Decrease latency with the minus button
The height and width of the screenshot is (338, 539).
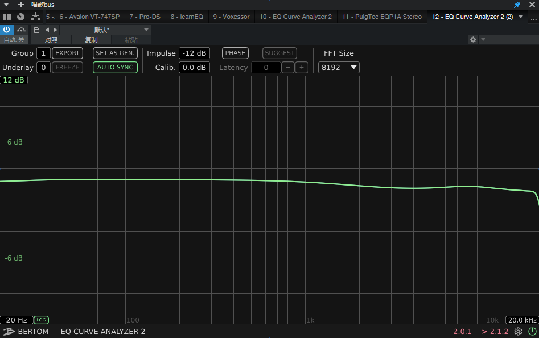[x=288, y=67]
